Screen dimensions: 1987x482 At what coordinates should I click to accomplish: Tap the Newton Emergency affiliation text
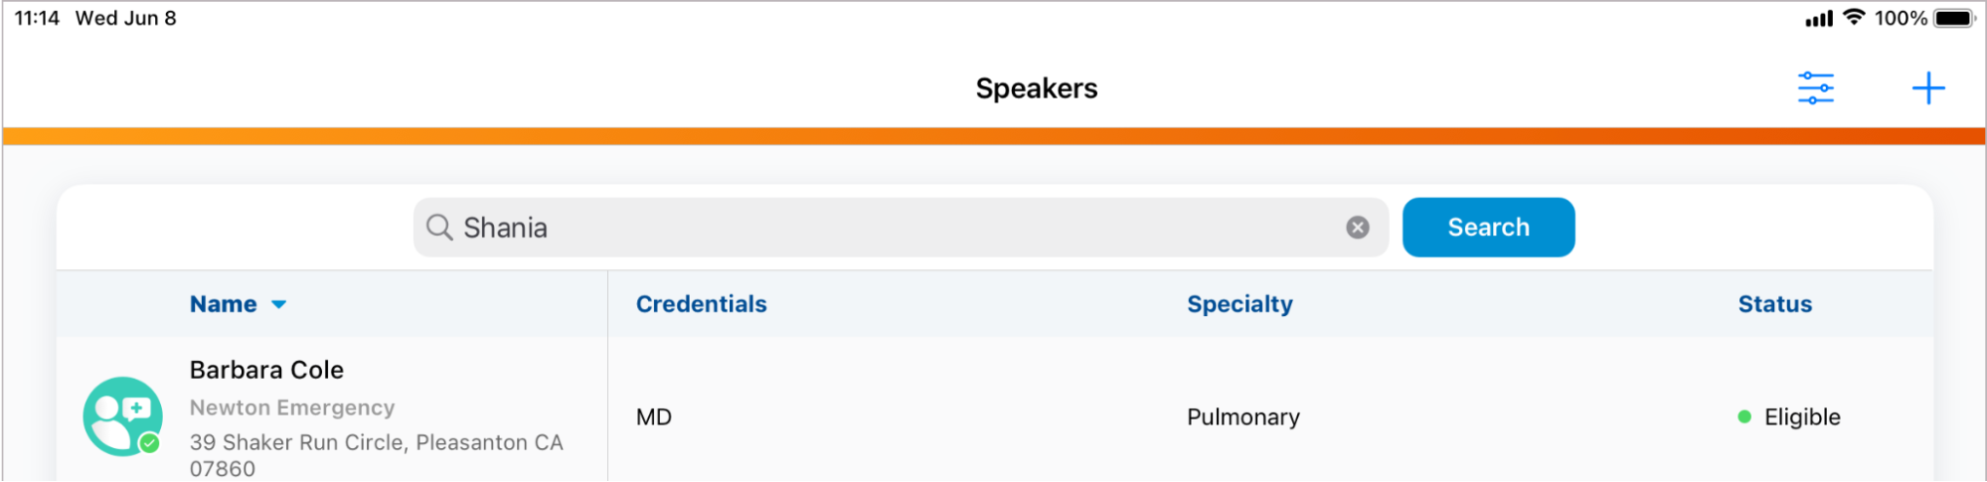click(292, 407)
